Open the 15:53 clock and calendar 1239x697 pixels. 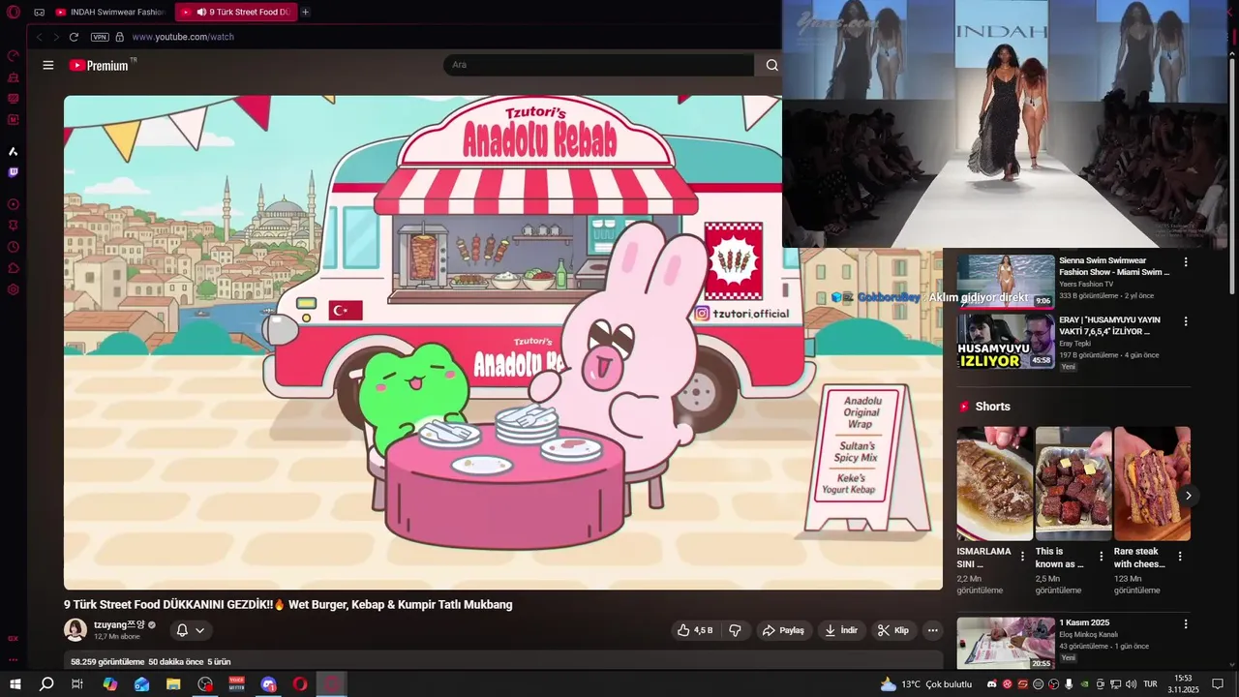(x=1183, y=684)
